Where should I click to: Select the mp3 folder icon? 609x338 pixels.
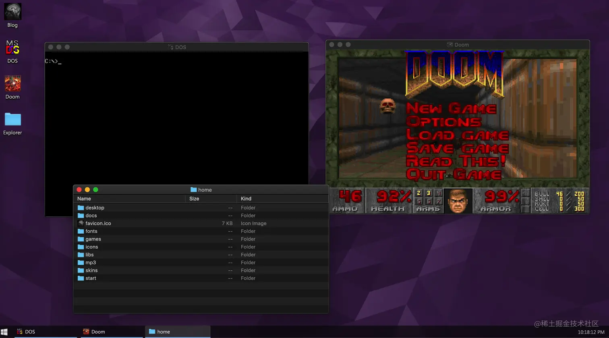[x=81, y=263]
